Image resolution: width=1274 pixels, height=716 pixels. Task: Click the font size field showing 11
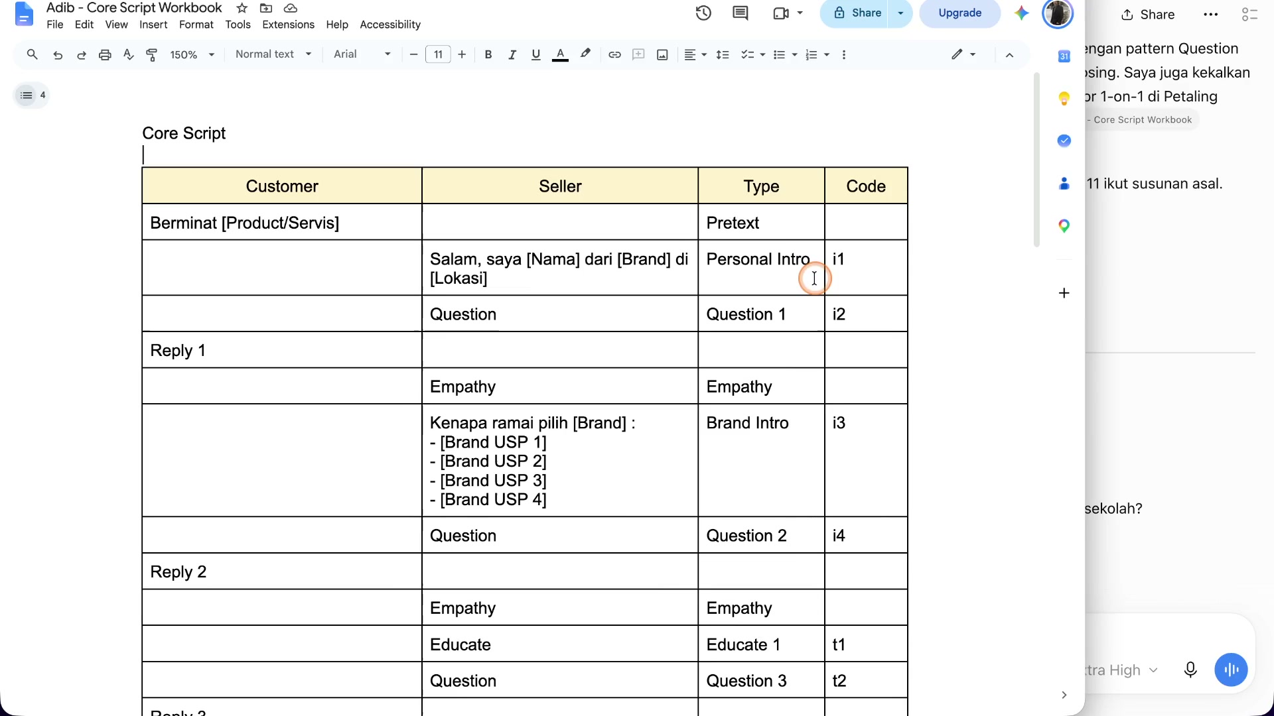pyautogui.click(x=438, y=54)
